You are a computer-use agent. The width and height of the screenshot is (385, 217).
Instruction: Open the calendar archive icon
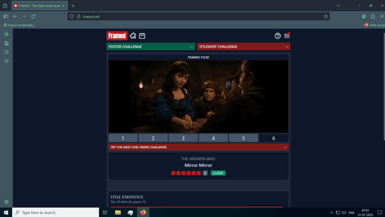pyautogui.click(x=142, y=36)
